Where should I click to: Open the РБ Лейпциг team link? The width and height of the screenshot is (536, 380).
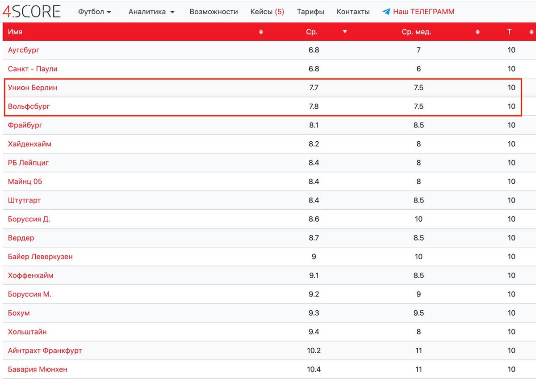[x=29, y=163]
